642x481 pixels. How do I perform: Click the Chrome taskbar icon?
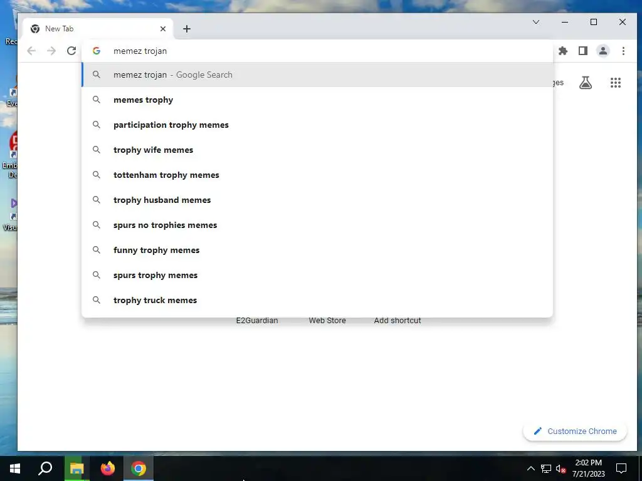click(139, 468)
